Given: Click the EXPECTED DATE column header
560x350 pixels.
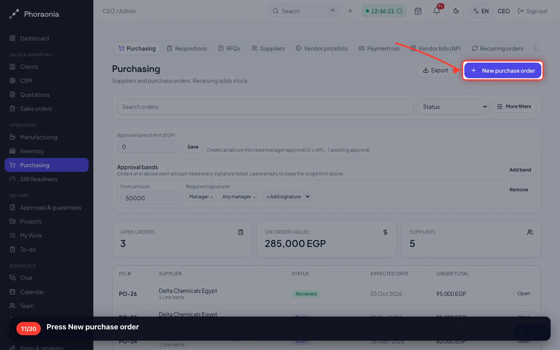Looking at the screenshot, I should [x=389, y=274].
